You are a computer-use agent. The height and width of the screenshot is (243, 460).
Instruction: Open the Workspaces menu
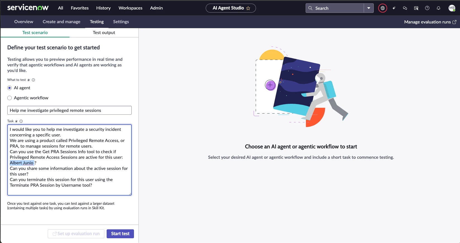pos(130,8)
